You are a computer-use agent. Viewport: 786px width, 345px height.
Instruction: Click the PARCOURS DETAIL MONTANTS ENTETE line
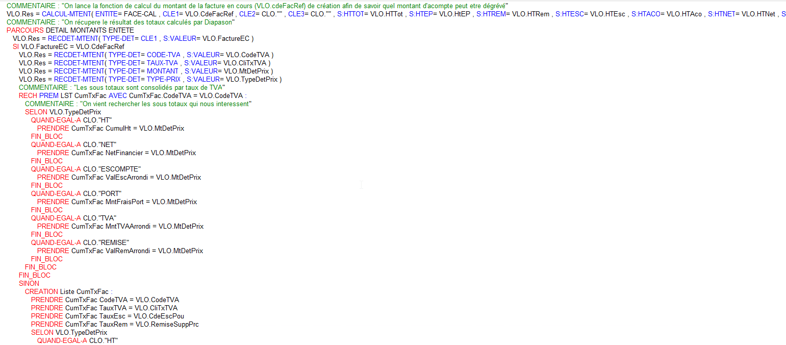coord(70,31)
